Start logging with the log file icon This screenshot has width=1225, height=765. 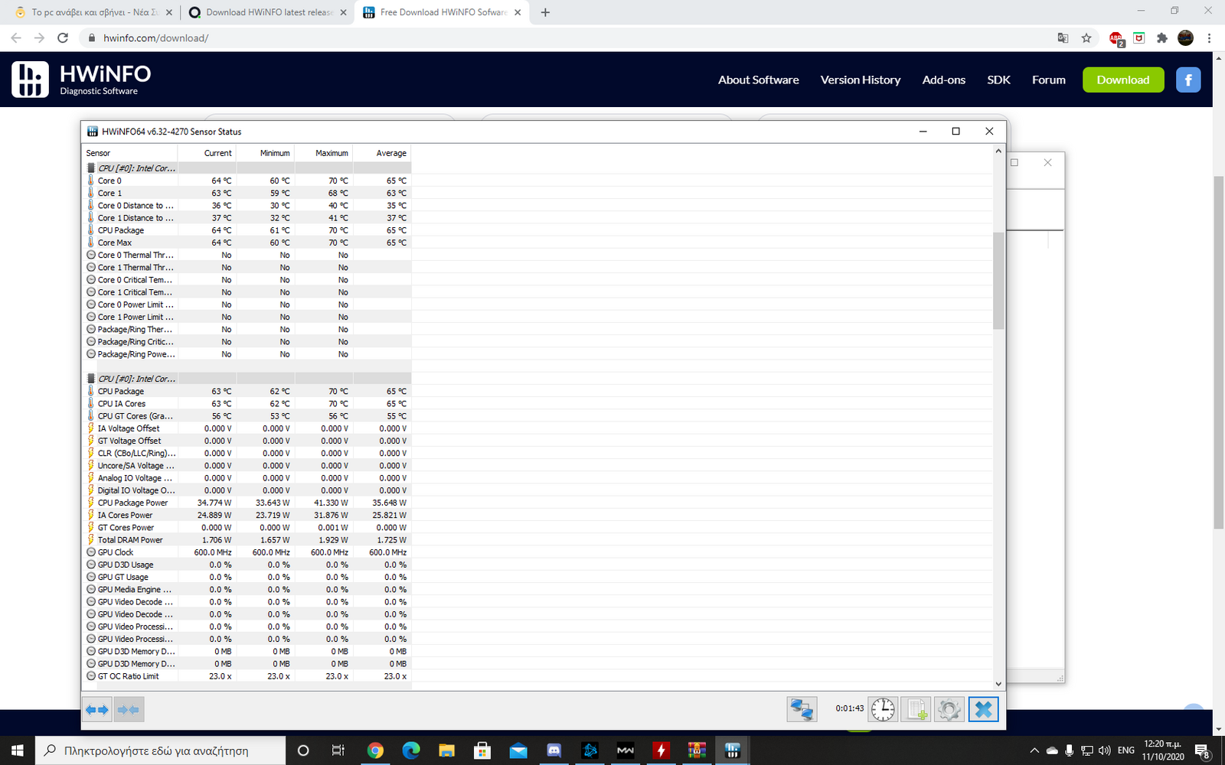pos(916,709)
